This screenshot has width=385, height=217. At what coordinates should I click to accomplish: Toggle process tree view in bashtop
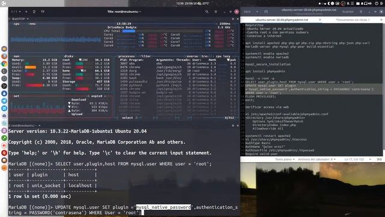(205, 56)
